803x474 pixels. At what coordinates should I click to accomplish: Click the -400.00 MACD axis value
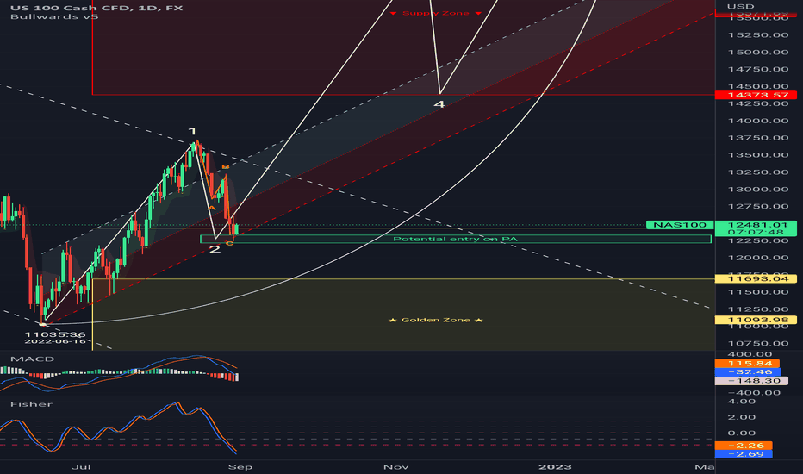pos(753,393)
